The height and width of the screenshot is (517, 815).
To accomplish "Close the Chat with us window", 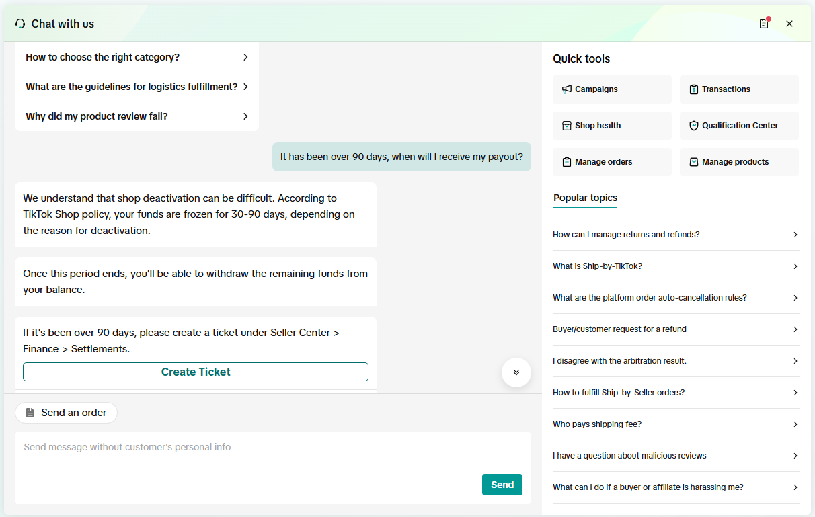I will pos(789,24).
